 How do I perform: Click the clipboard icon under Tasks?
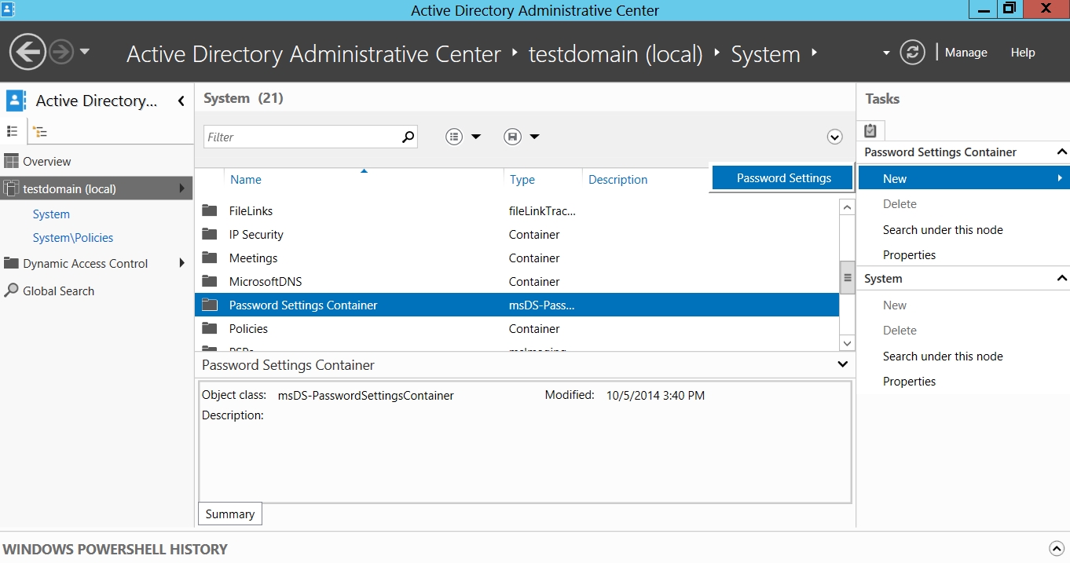click(x=870, y=131)
